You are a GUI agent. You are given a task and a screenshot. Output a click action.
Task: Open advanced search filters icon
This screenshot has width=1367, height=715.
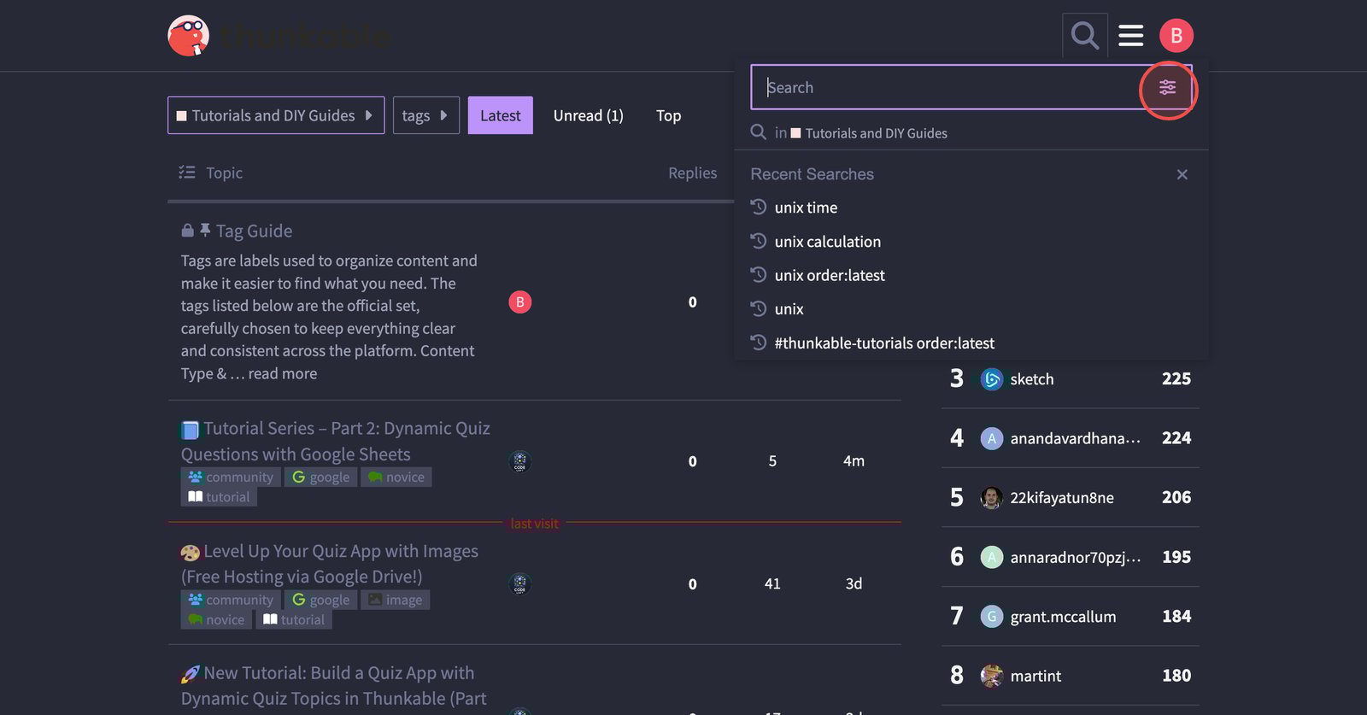pos(1167,87)
